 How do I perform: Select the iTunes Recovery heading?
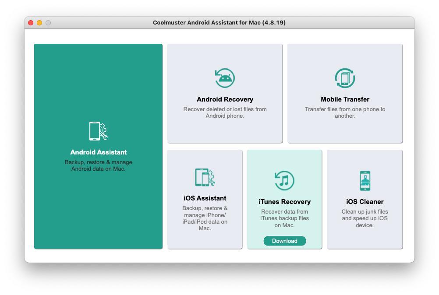click(x=284, y=202)
